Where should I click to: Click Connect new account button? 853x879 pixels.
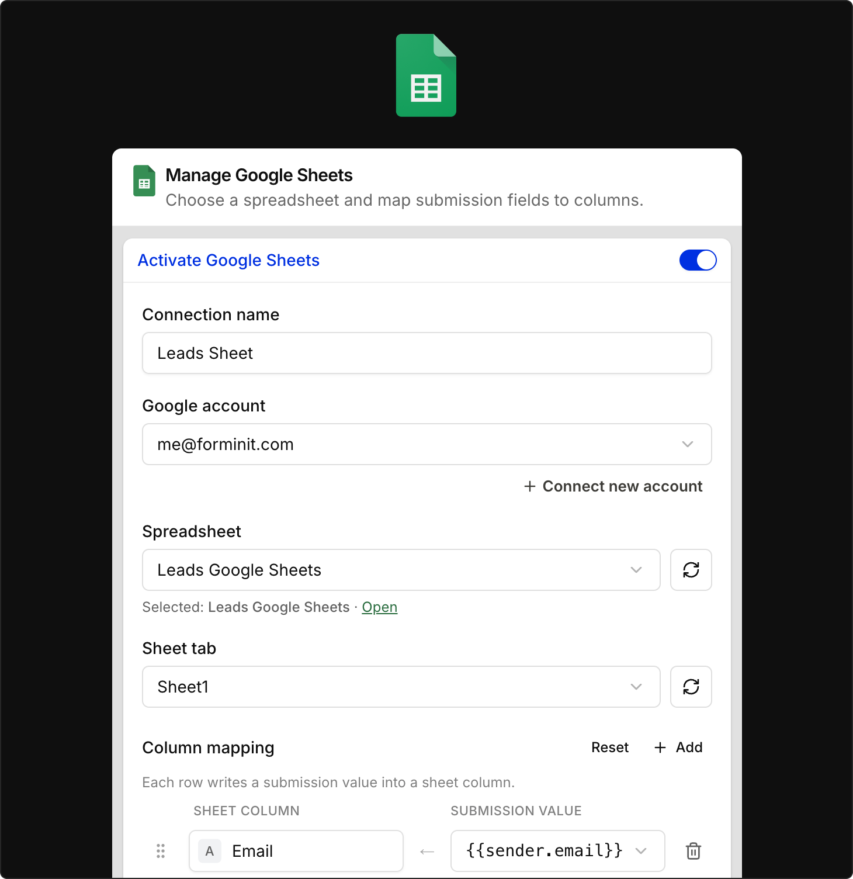pos(613,486)
